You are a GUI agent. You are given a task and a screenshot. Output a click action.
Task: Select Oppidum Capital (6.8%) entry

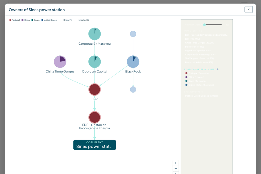198,50
